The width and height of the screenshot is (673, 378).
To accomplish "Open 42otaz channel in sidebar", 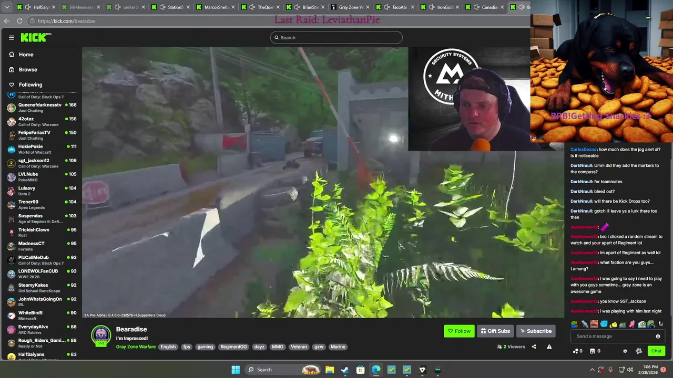I will point(41,121).
